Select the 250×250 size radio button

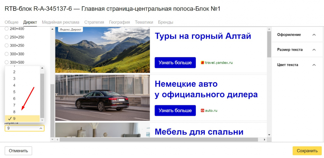(x=7, y=37)
